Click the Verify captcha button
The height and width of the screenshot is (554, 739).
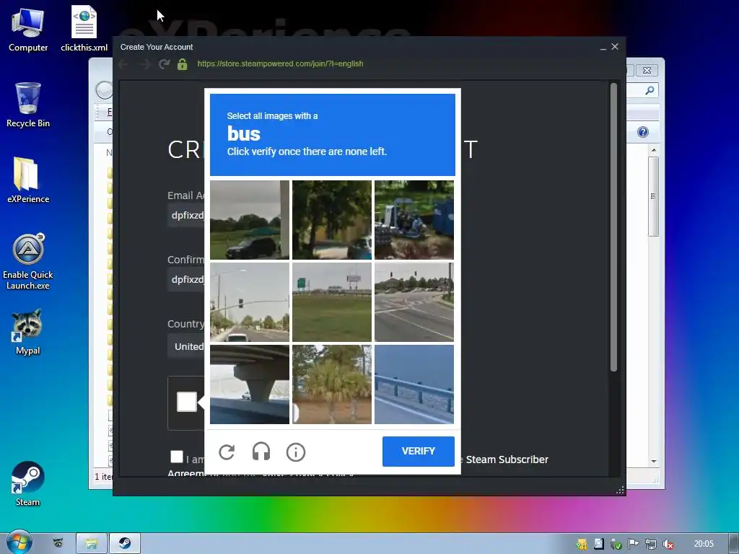[418, 452]
